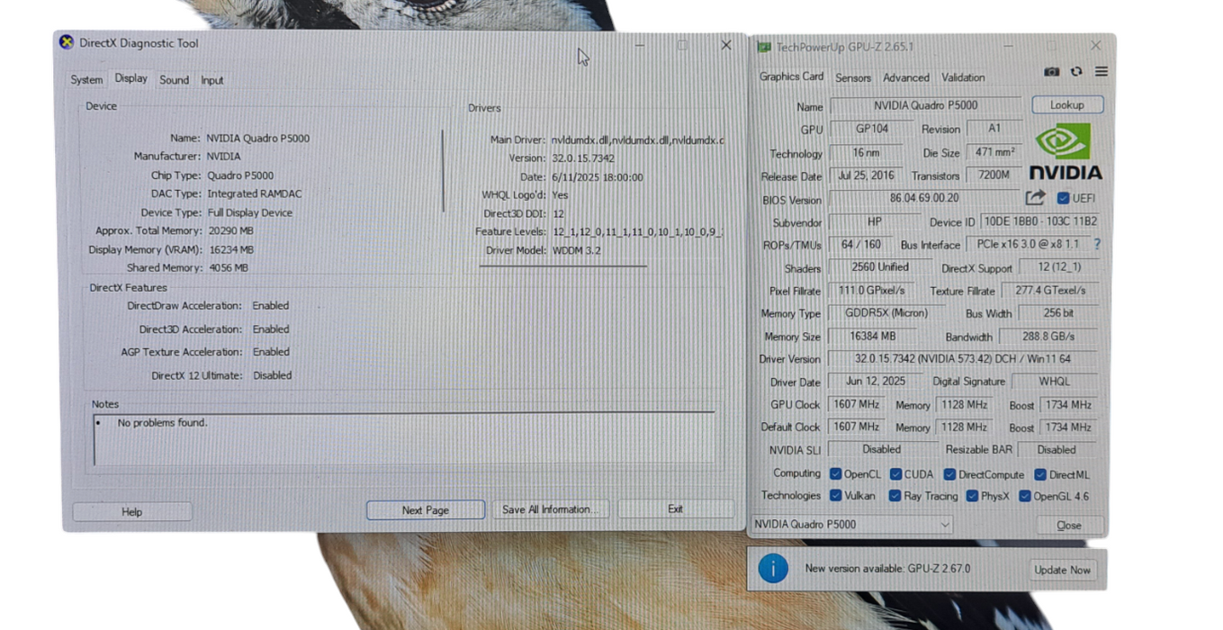Open the GPU-Z hamburger menu
Screen dimensions: 1223x630
click(x=1101, y=72)
